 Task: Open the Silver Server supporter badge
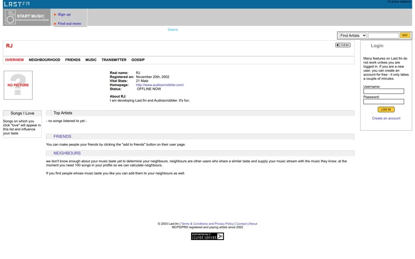pos(207,236)
